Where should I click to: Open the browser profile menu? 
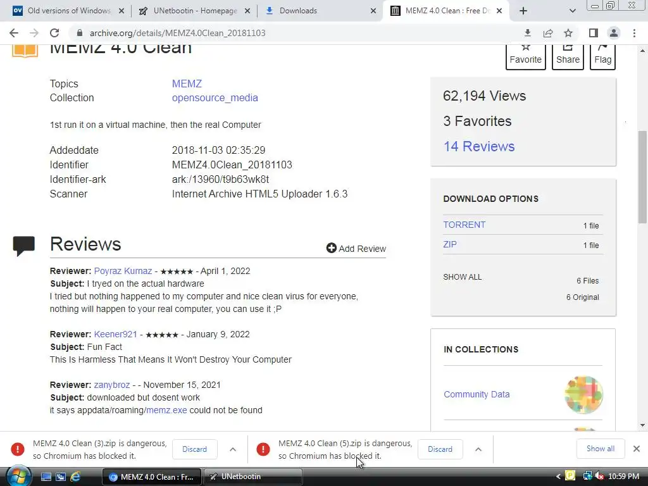614,33
